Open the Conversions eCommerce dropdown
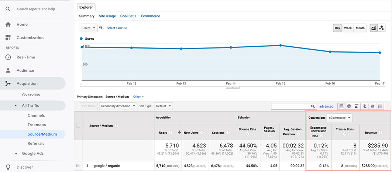 [339, 118]
